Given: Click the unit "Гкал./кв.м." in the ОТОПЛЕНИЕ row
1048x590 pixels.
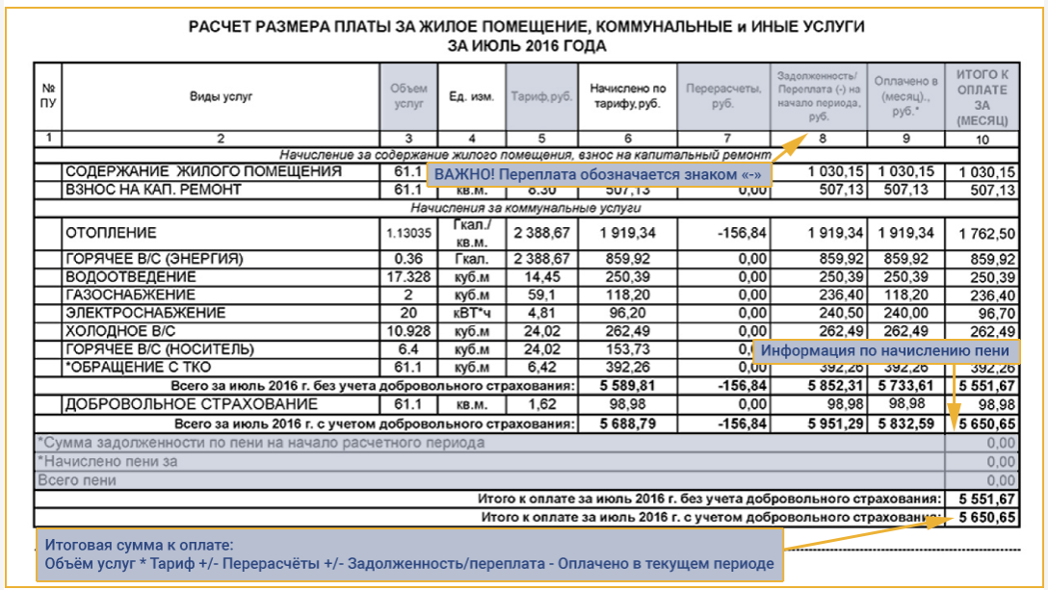Looking at the screenshot, I should [471, 233].
